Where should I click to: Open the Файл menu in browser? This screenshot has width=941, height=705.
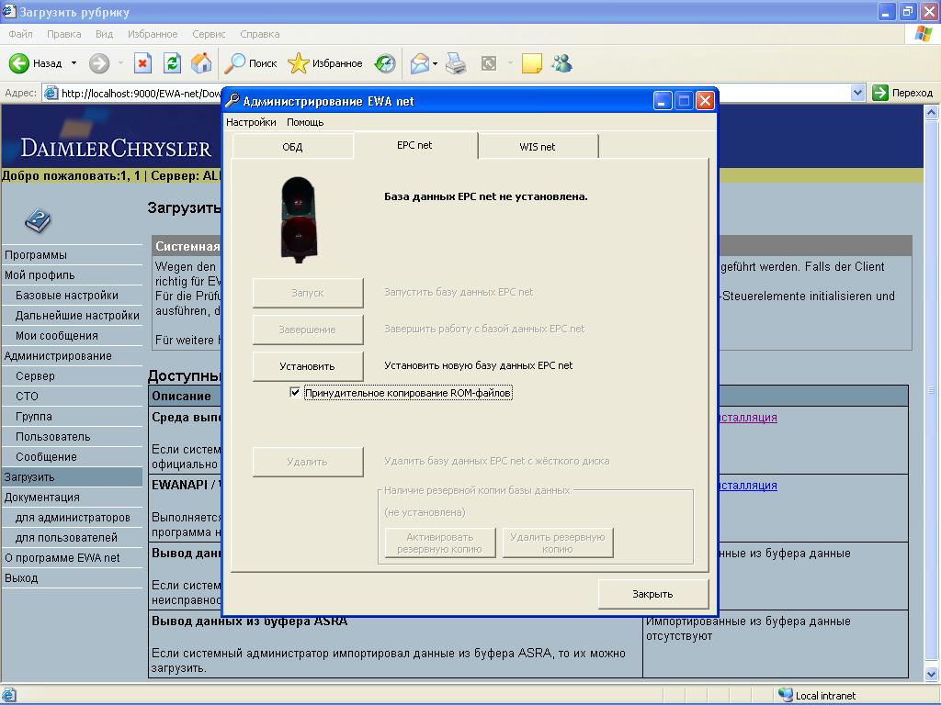[x=20, y=34]
